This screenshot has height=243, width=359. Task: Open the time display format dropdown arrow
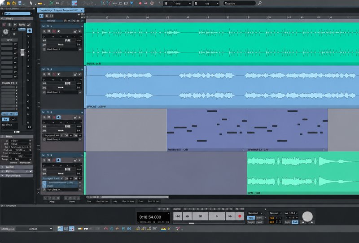coord(169,213)
